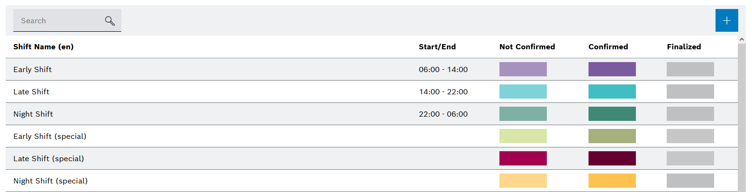Image resolution: width=752 pixels, height=192 pixels.
Task: Click the Start/End column header
Action: click(437, 47)
